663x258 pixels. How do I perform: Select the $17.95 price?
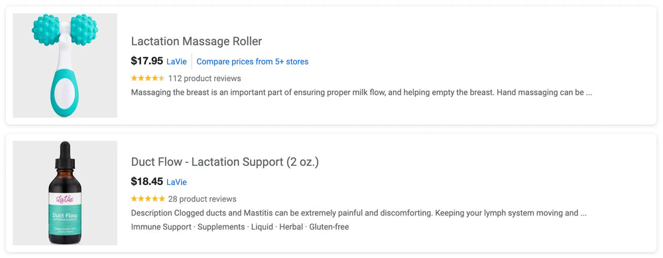tap(147, 61)
